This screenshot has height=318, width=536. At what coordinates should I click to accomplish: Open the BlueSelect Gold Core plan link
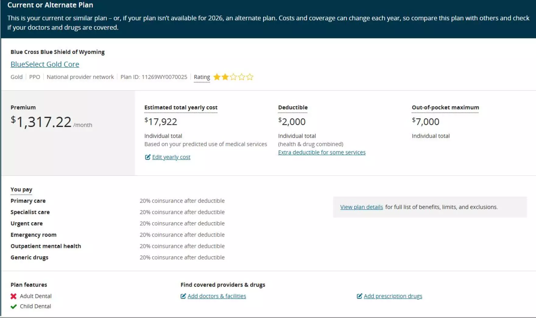point(45,64)
